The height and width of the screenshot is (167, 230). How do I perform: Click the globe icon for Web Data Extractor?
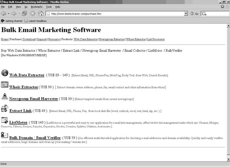click(x=5, y=72)
